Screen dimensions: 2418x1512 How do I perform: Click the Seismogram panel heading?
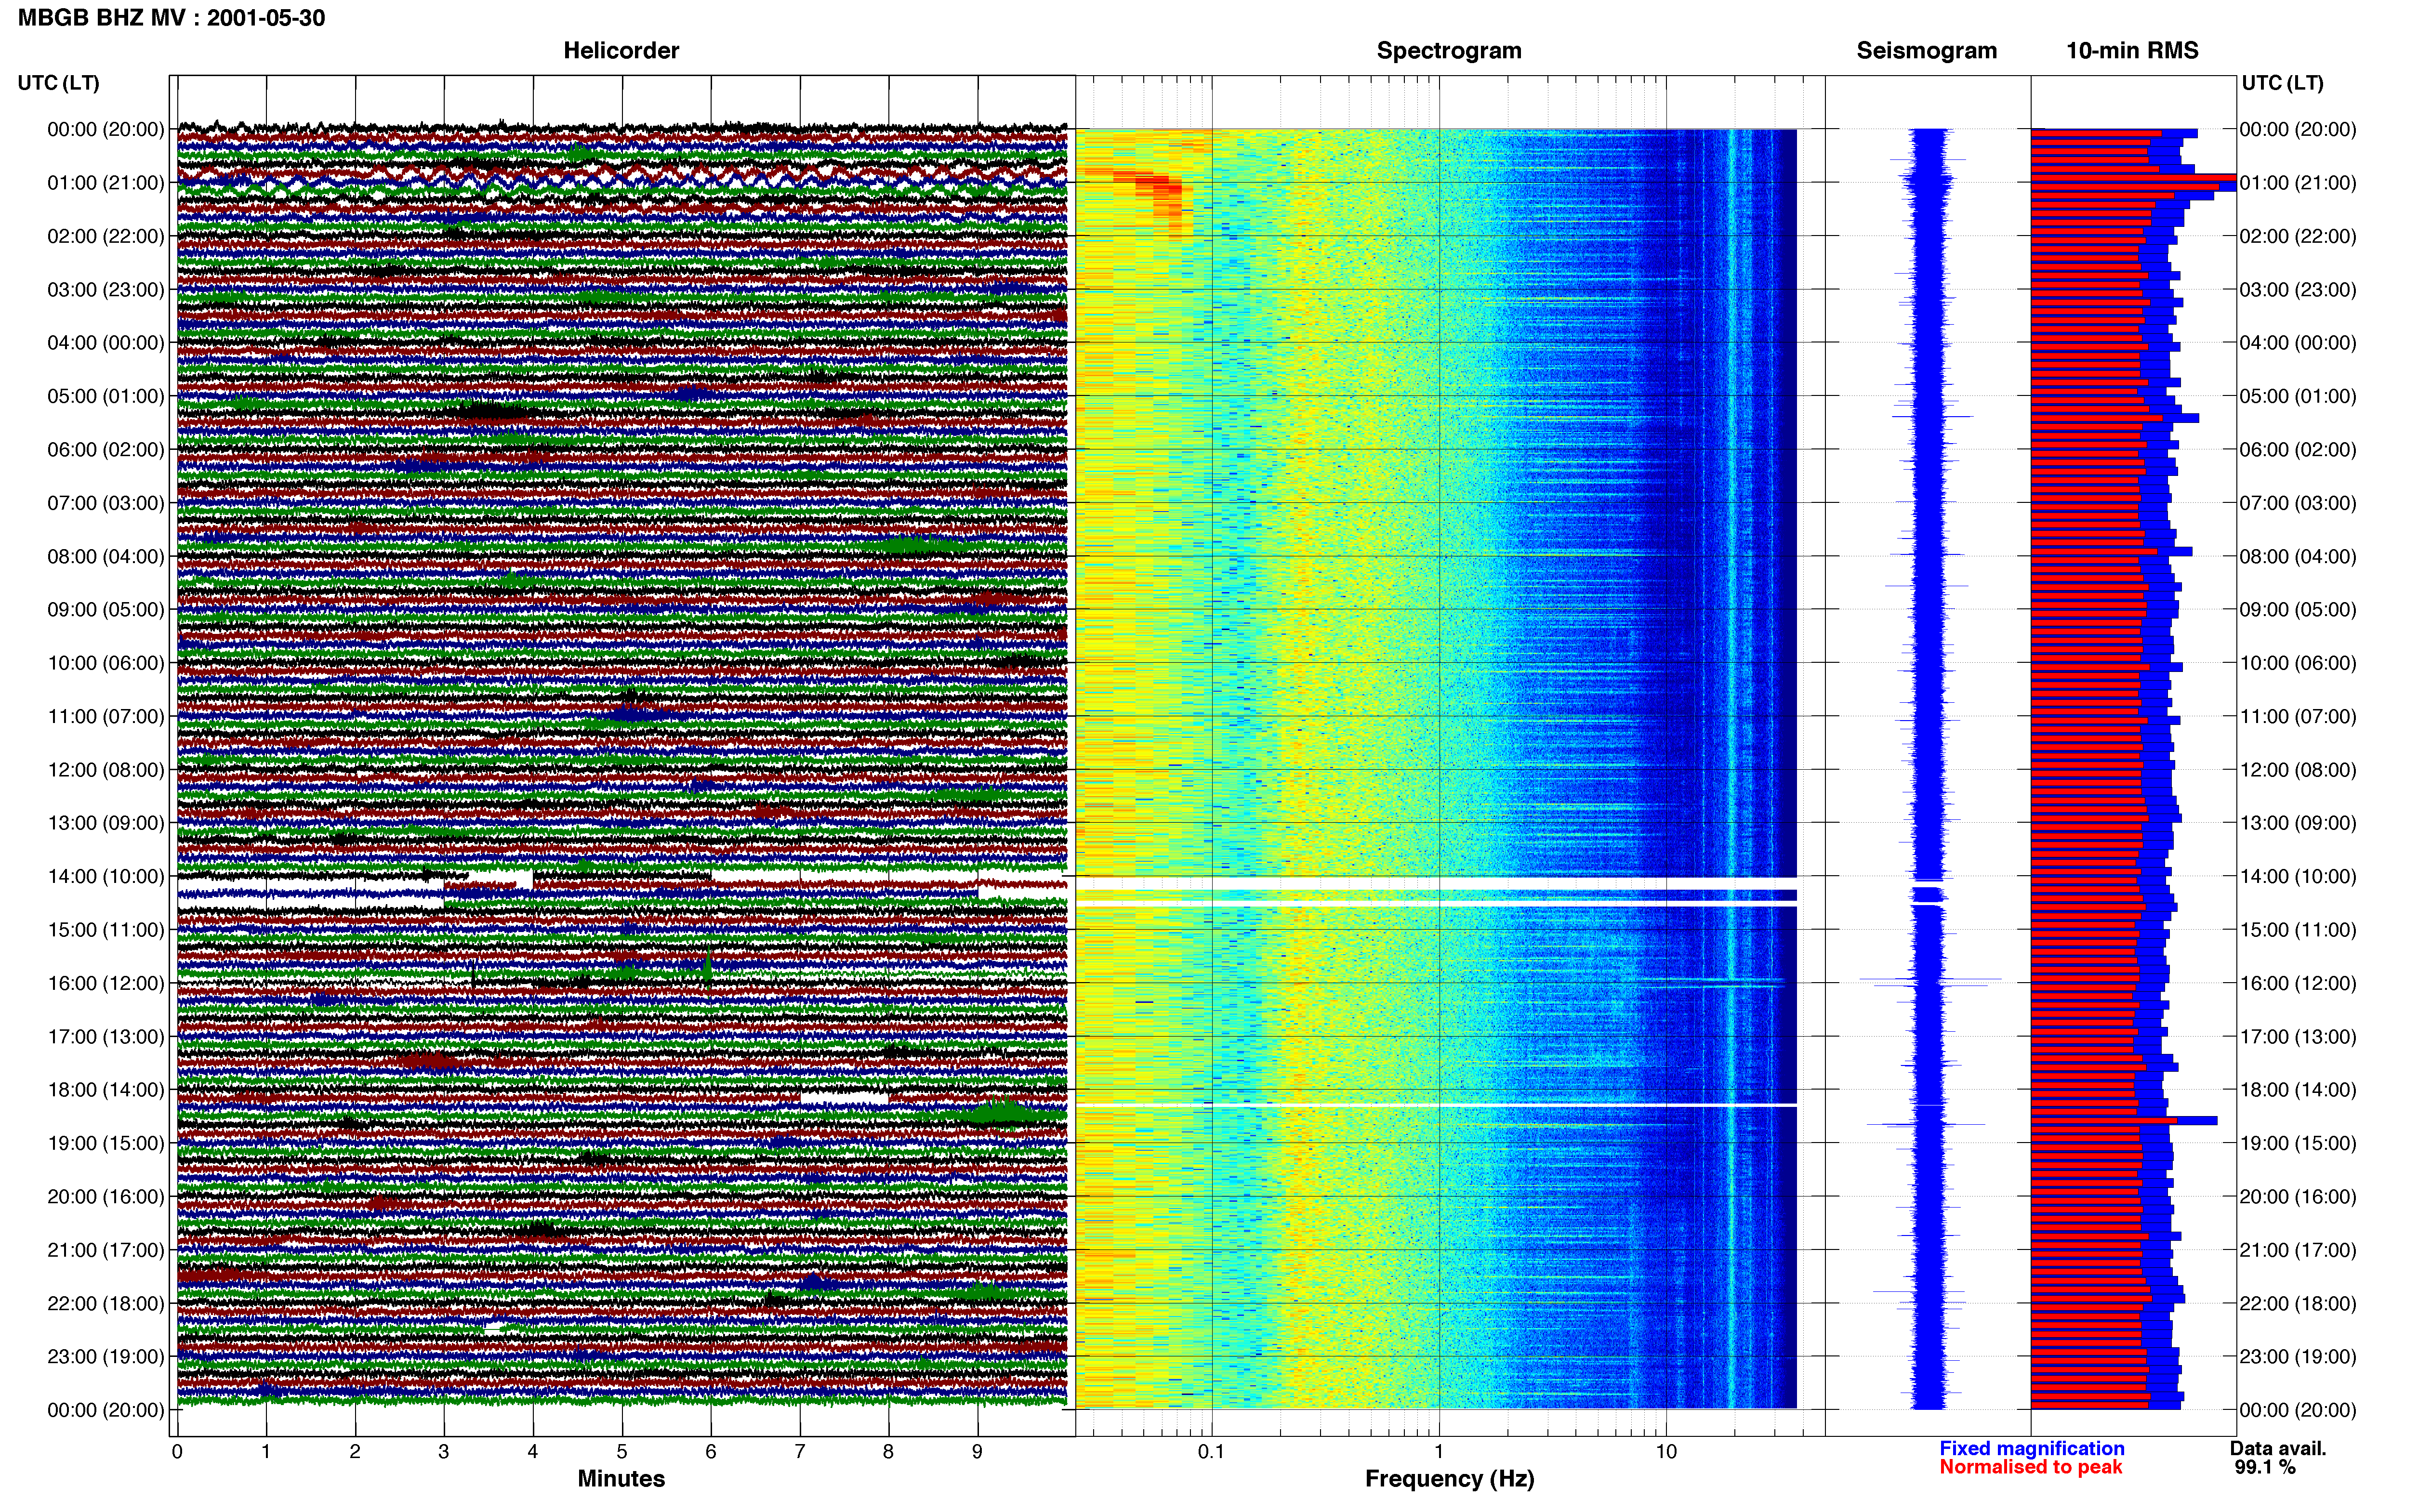coord(1926,50)
